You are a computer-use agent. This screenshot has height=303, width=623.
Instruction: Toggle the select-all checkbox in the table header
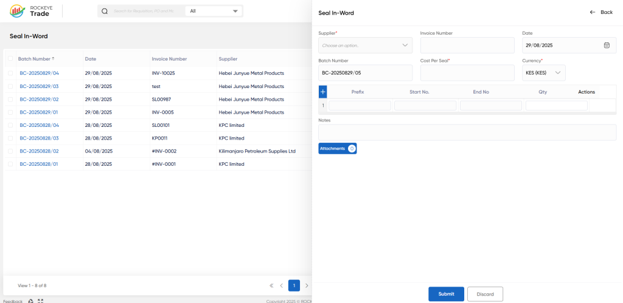tap(10, 59)
